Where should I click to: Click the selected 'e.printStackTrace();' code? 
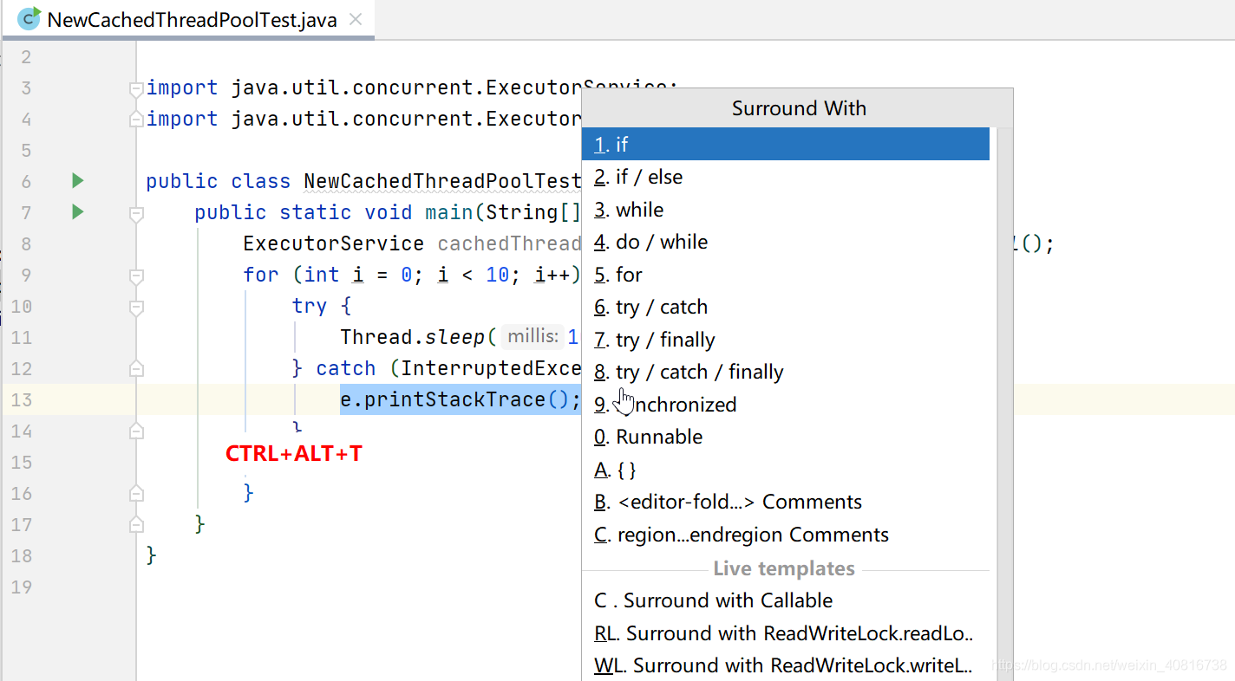460,399
